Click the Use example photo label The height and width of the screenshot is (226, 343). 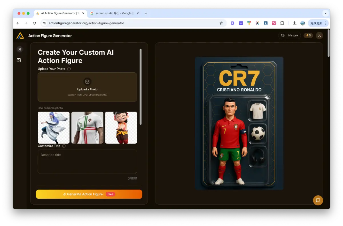pos(50,108)
